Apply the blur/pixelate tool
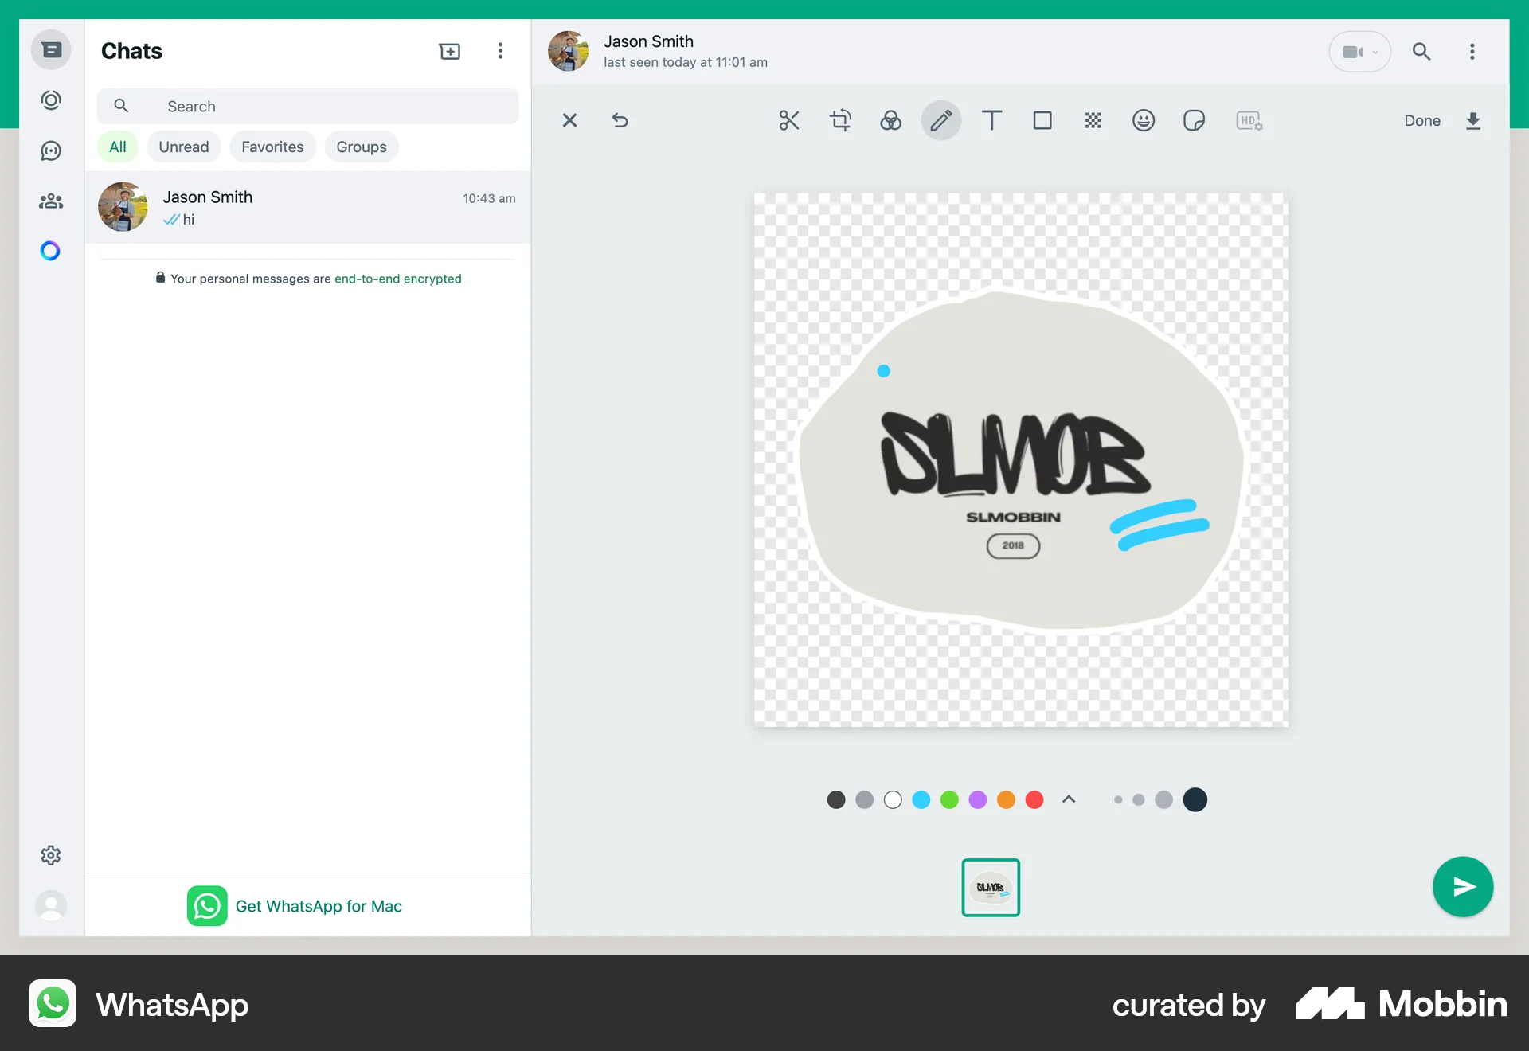The width and height of the screenshot is (1529, 1051). (x=1093, y=120)
